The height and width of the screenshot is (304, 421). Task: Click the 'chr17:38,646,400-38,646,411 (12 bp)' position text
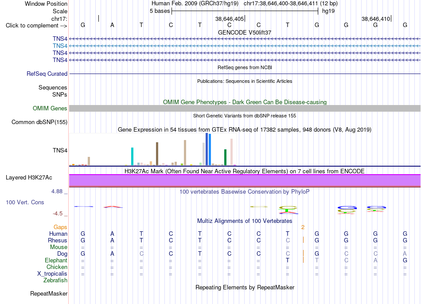click(291, 4)
